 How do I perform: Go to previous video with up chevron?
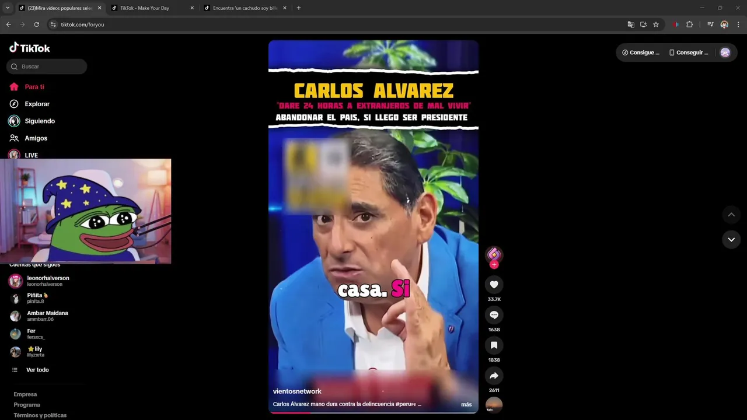tap(731, 215)
